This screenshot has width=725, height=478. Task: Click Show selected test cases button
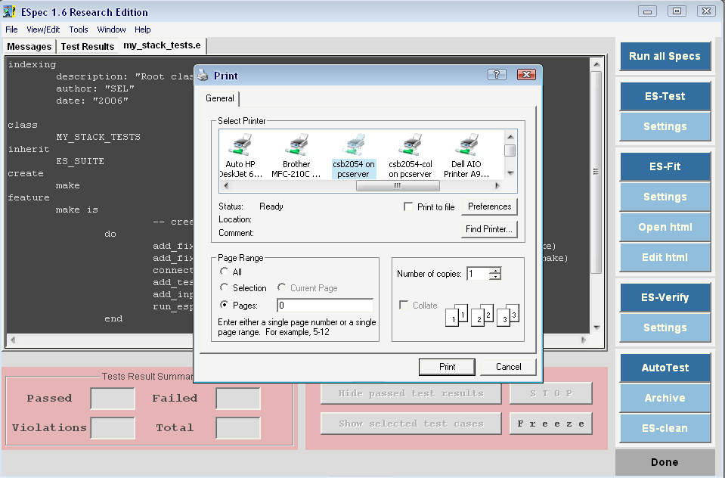(x=411, y=424)
